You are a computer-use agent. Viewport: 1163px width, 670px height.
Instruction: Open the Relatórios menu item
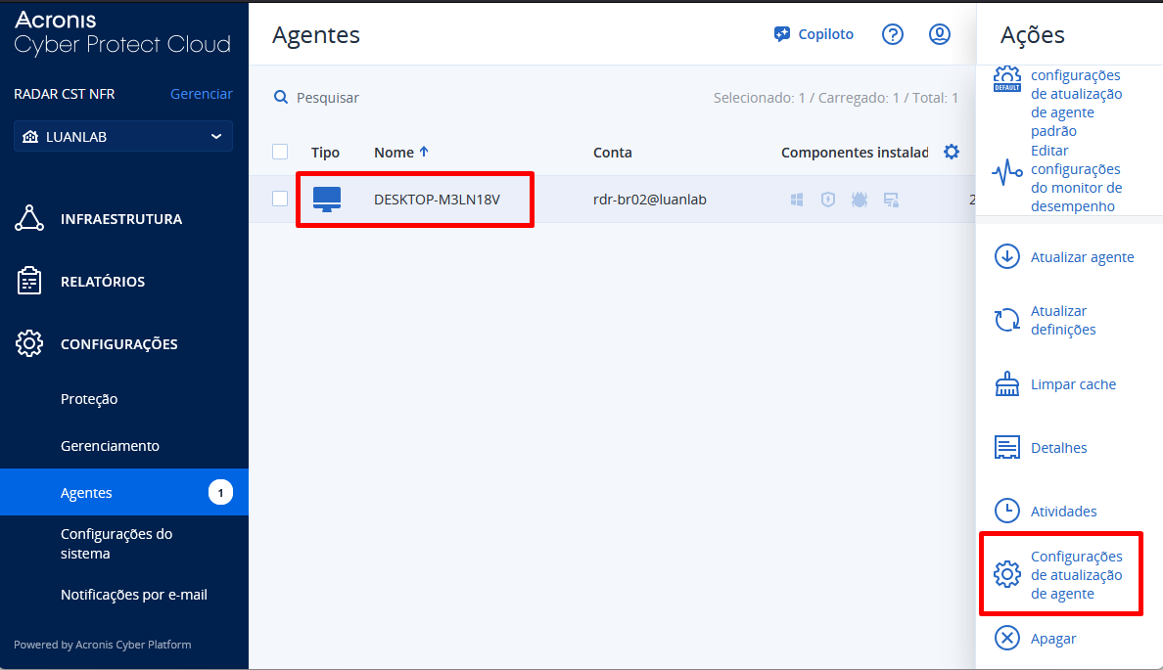102,282
